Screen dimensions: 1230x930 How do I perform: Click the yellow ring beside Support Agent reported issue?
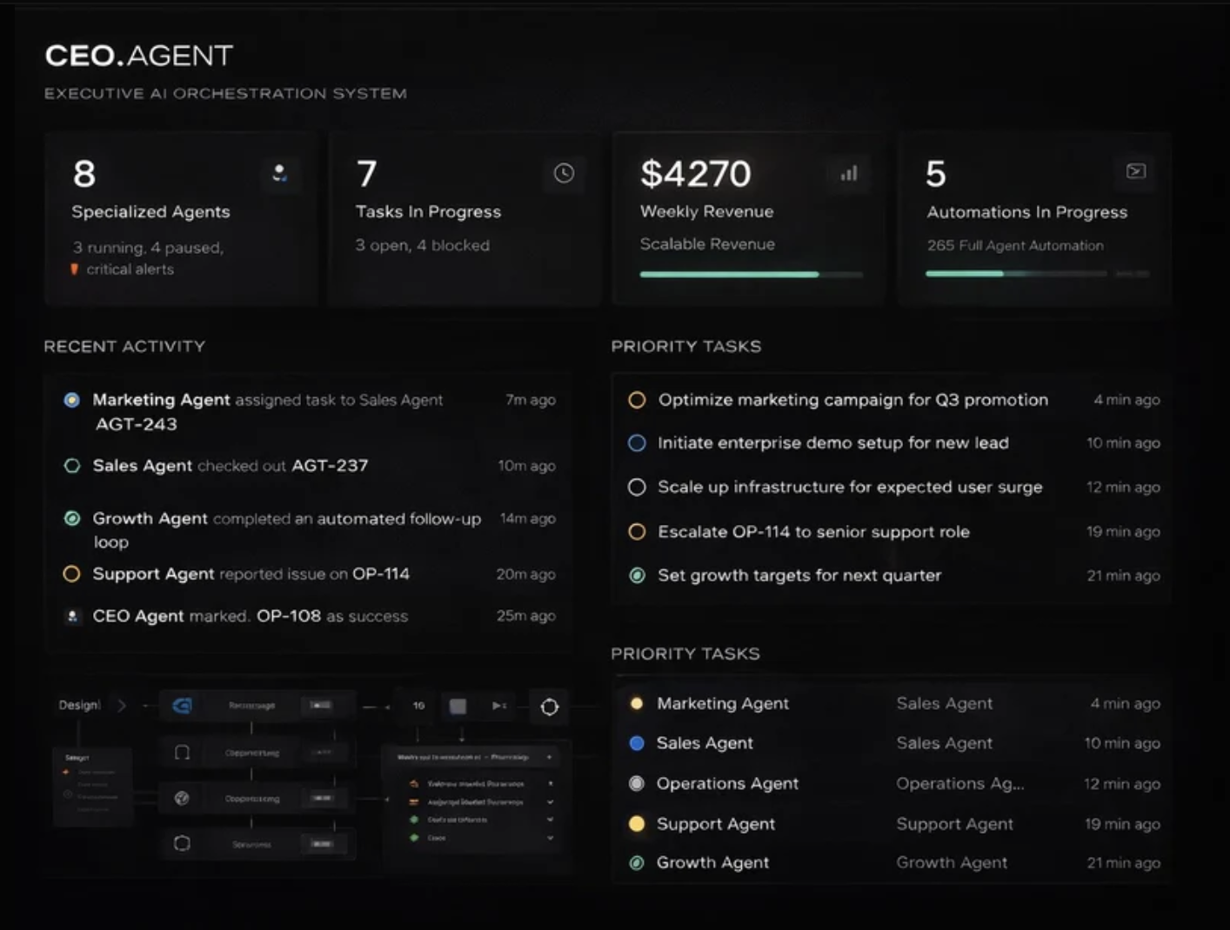[71, 574]
